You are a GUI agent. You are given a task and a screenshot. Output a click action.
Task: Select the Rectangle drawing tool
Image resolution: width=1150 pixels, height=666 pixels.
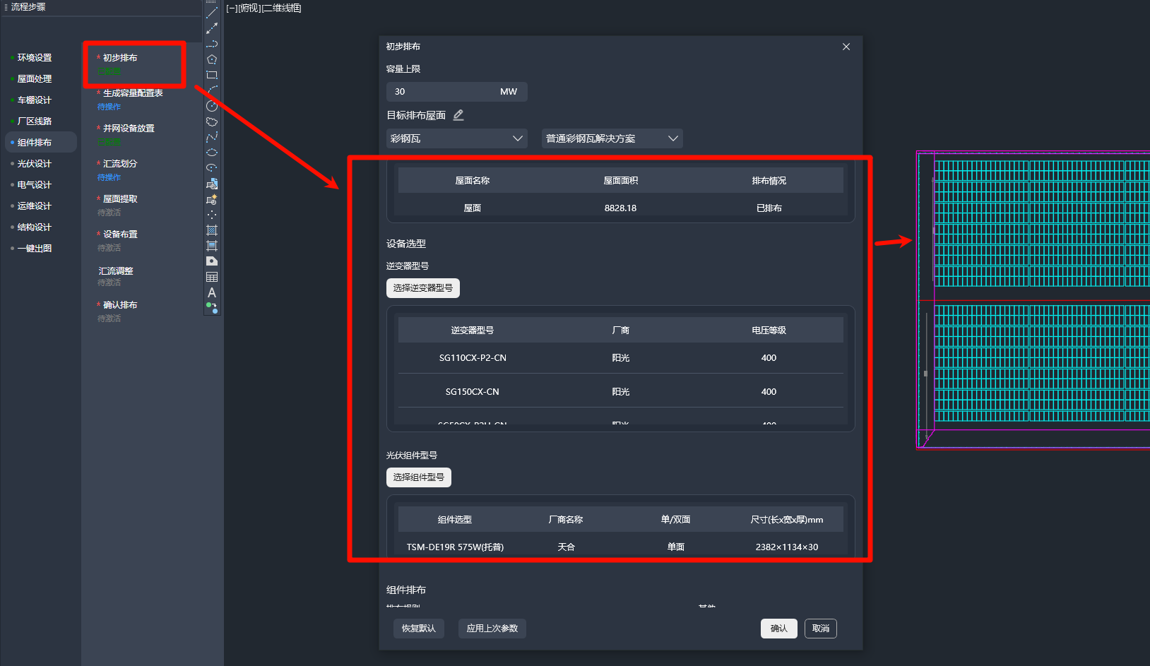tap(211, 75)
